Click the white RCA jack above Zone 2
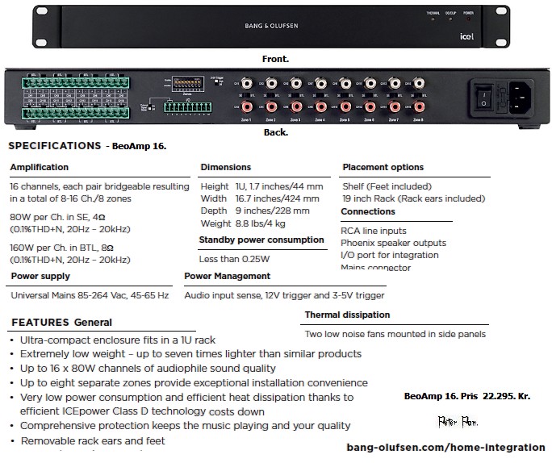This screenshot has width=552, height=463. tap(271, 83)
